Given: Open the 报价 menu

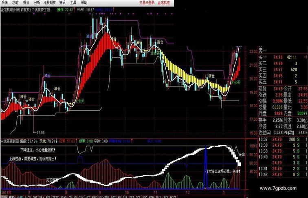Looking at the screenshot, I should (26, 2).
